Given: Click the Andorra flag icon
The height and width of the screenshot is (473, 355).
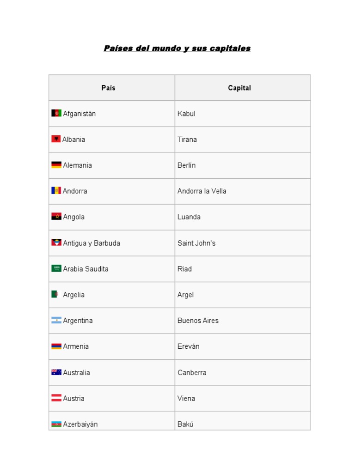Looking at the screenshot, I should (x=56, y=191).
